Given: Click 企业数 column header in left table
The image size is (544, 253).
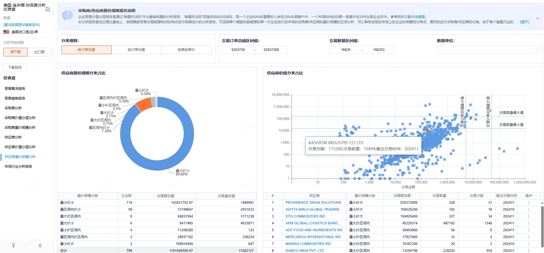Looking at the screenshot, I should [x=126, y=196].
